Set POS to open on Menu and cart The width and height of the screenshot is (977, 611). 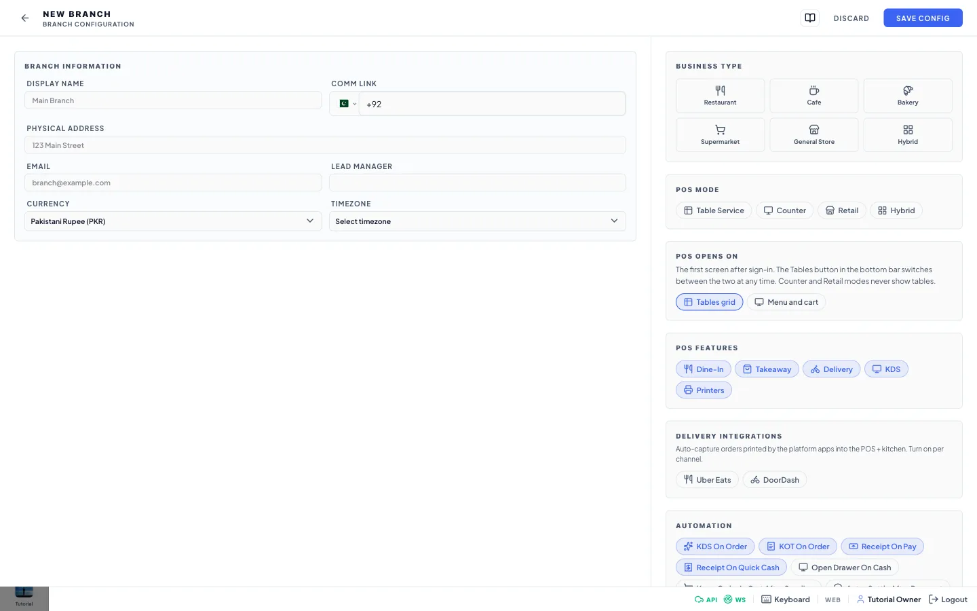(x=786, y=302)
